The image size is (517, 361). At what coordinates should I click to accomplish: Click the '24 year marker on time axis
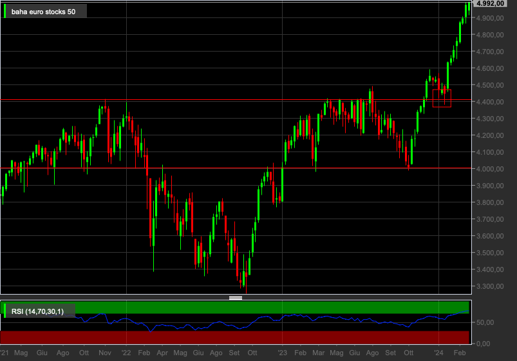coord(438,353)
